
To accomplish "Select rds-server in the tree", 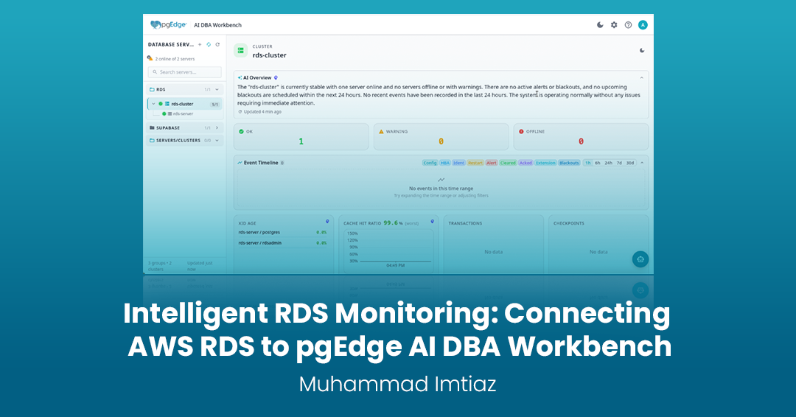I will tap(183, 113).
